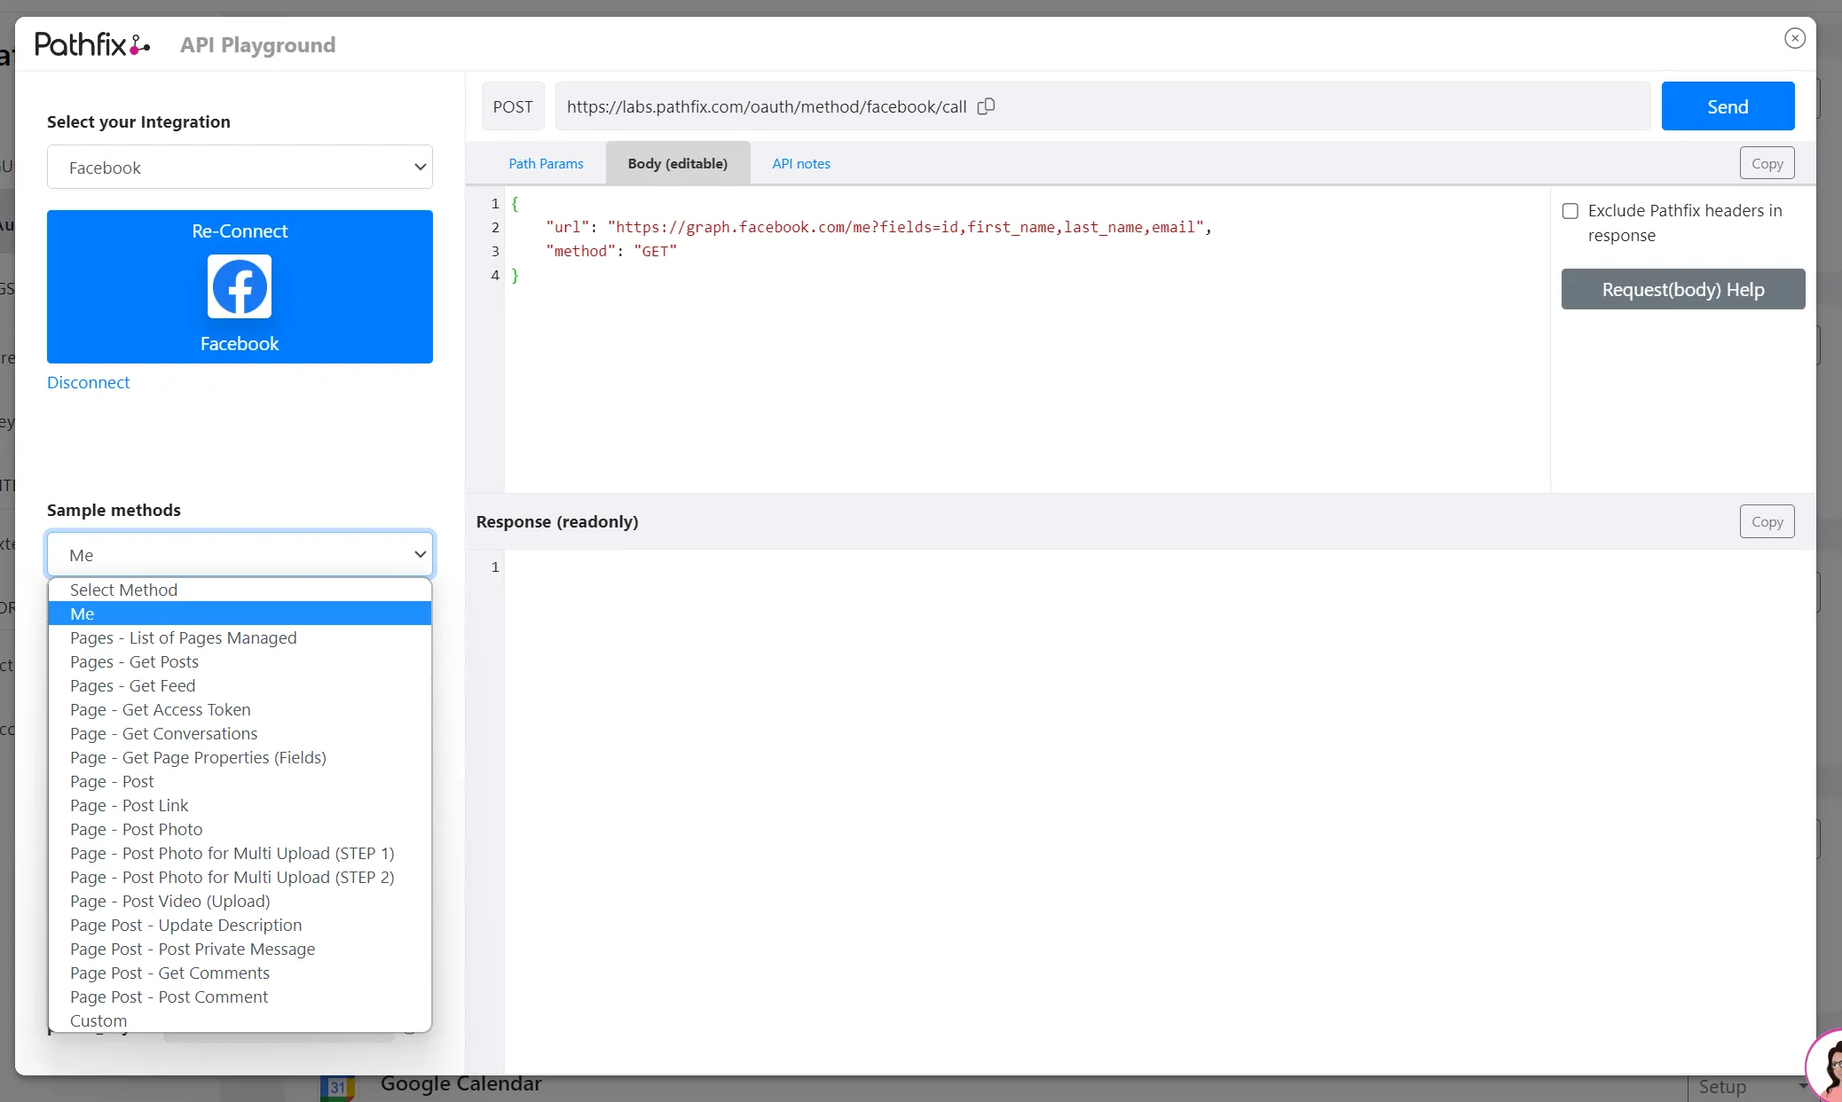
Task: Copy the response content
Action: [1767, 521]
